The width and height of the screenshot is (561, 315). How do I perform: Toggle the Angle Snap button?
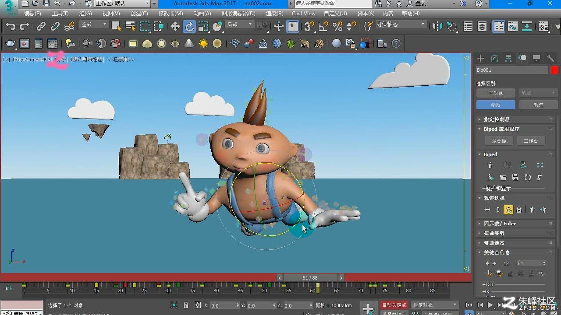(x=323, y=27)
